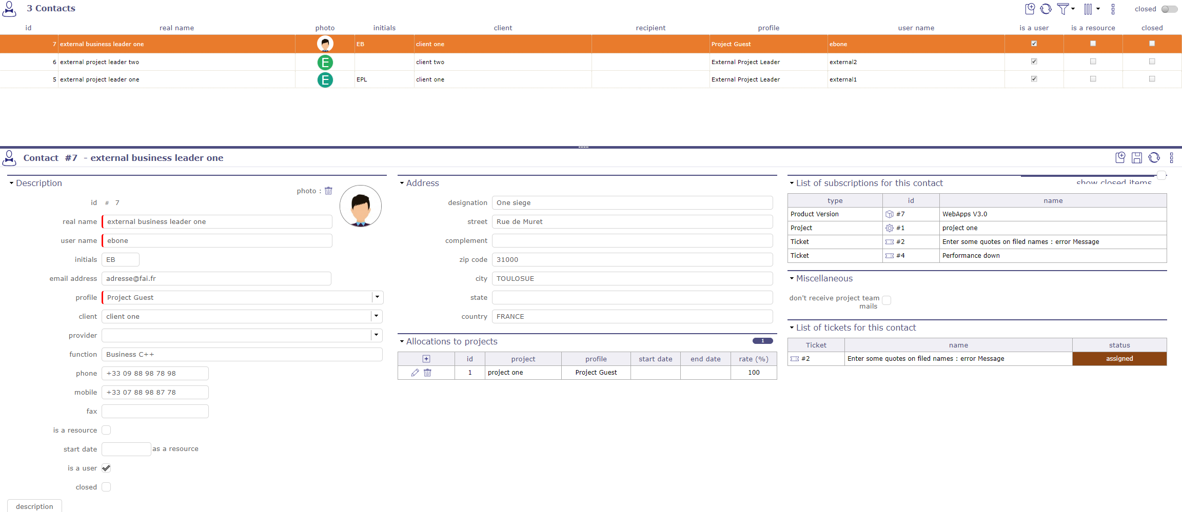The width and height of the screenshot is (1182, 512).
Task: Open the filter funnel icon
Action: coord(1064,9)
